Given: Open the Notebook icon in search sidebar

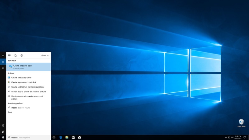Looking at the screenshot, I should (3, 68).
